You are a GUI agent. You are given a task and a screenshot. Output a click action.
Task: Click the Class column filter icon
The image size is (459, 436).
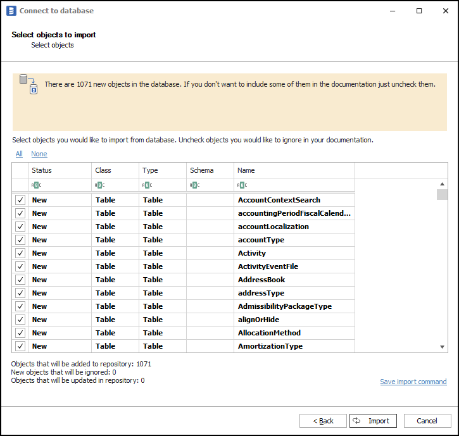click(99, 185)
